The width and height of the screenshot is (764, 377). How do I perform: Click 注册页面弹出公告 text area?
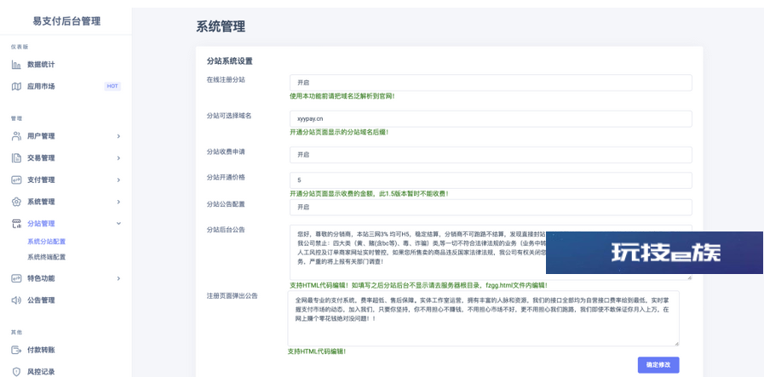(483, 318)
